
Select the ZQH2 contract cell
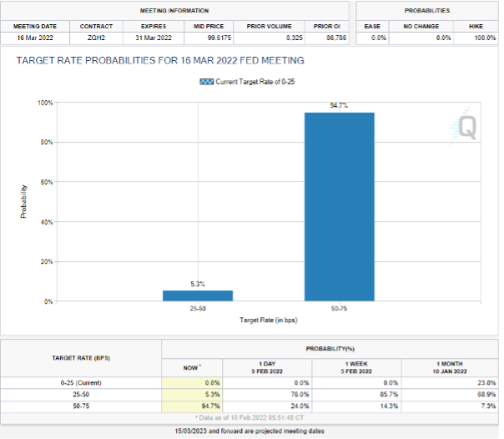tap(96, 38)
